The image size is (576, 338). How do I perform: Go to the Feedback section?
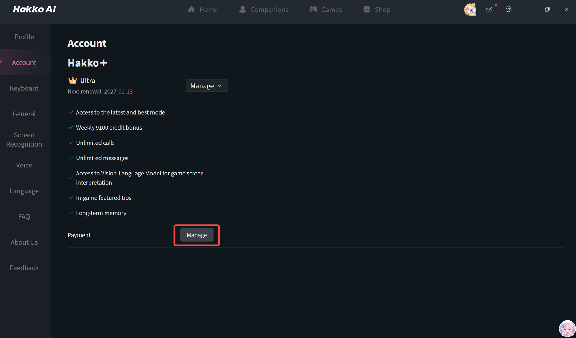pyautogui.click(x=24, y=268)
